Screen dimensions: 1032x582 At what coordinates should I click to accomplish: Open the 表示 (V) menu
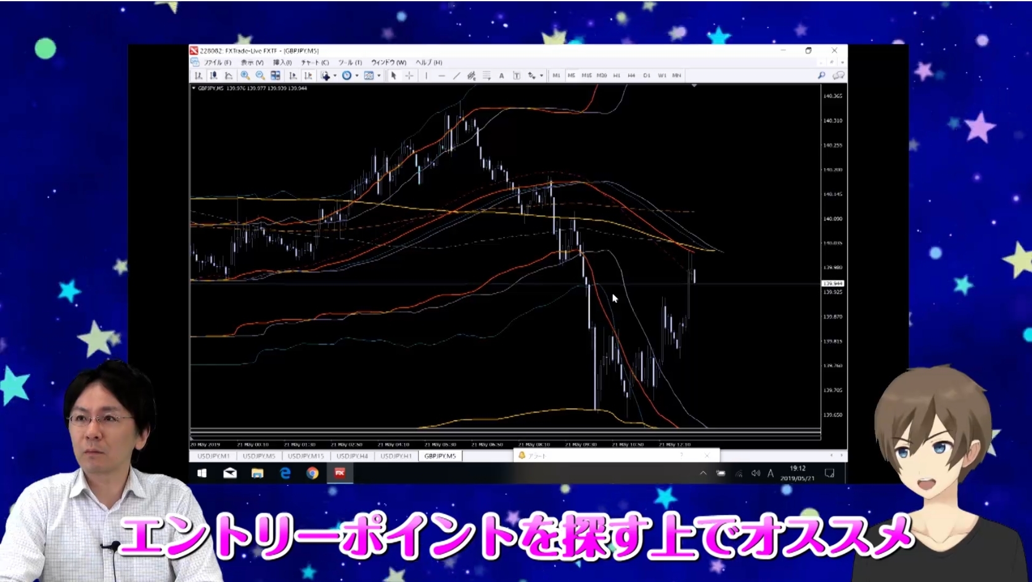pyautogui.click(x=252, y=62)
